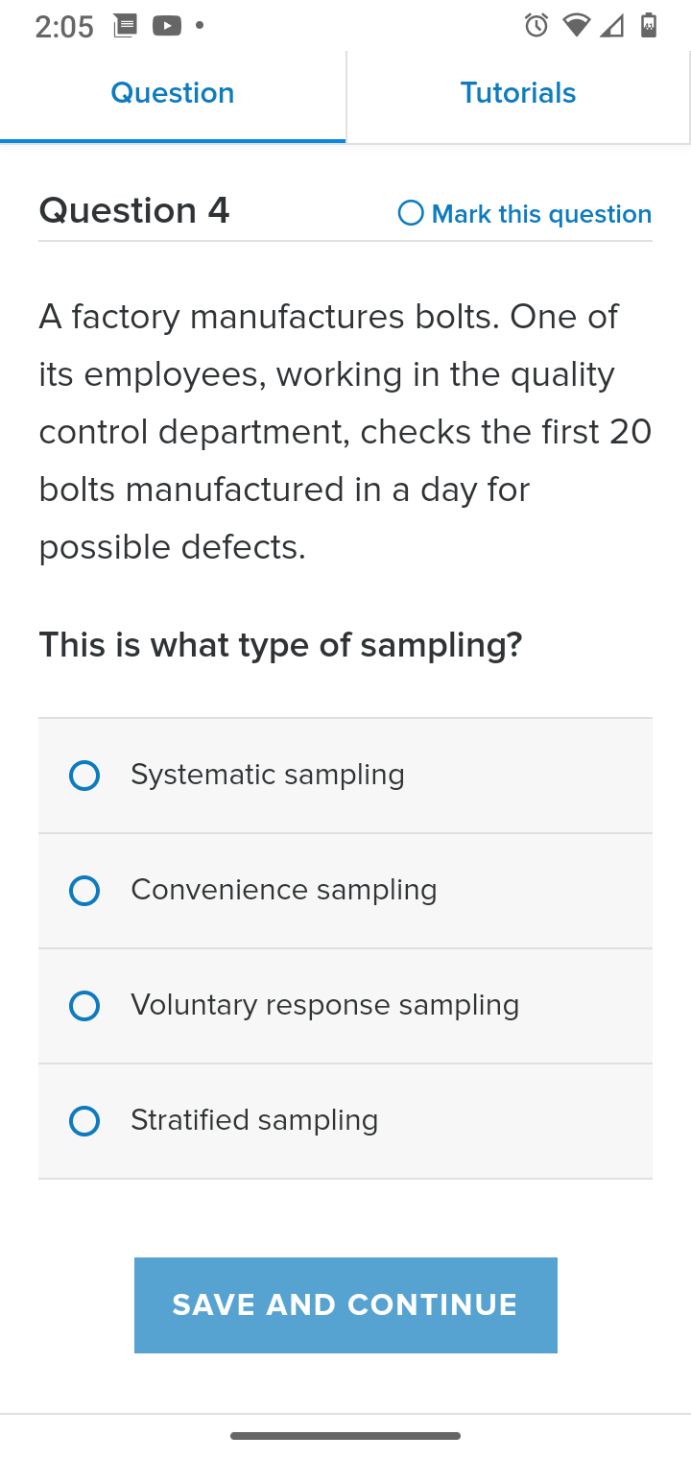691x1459 pixels.
Task: Tap the circle icon beside Mark this question
Action: click(411, 213)
